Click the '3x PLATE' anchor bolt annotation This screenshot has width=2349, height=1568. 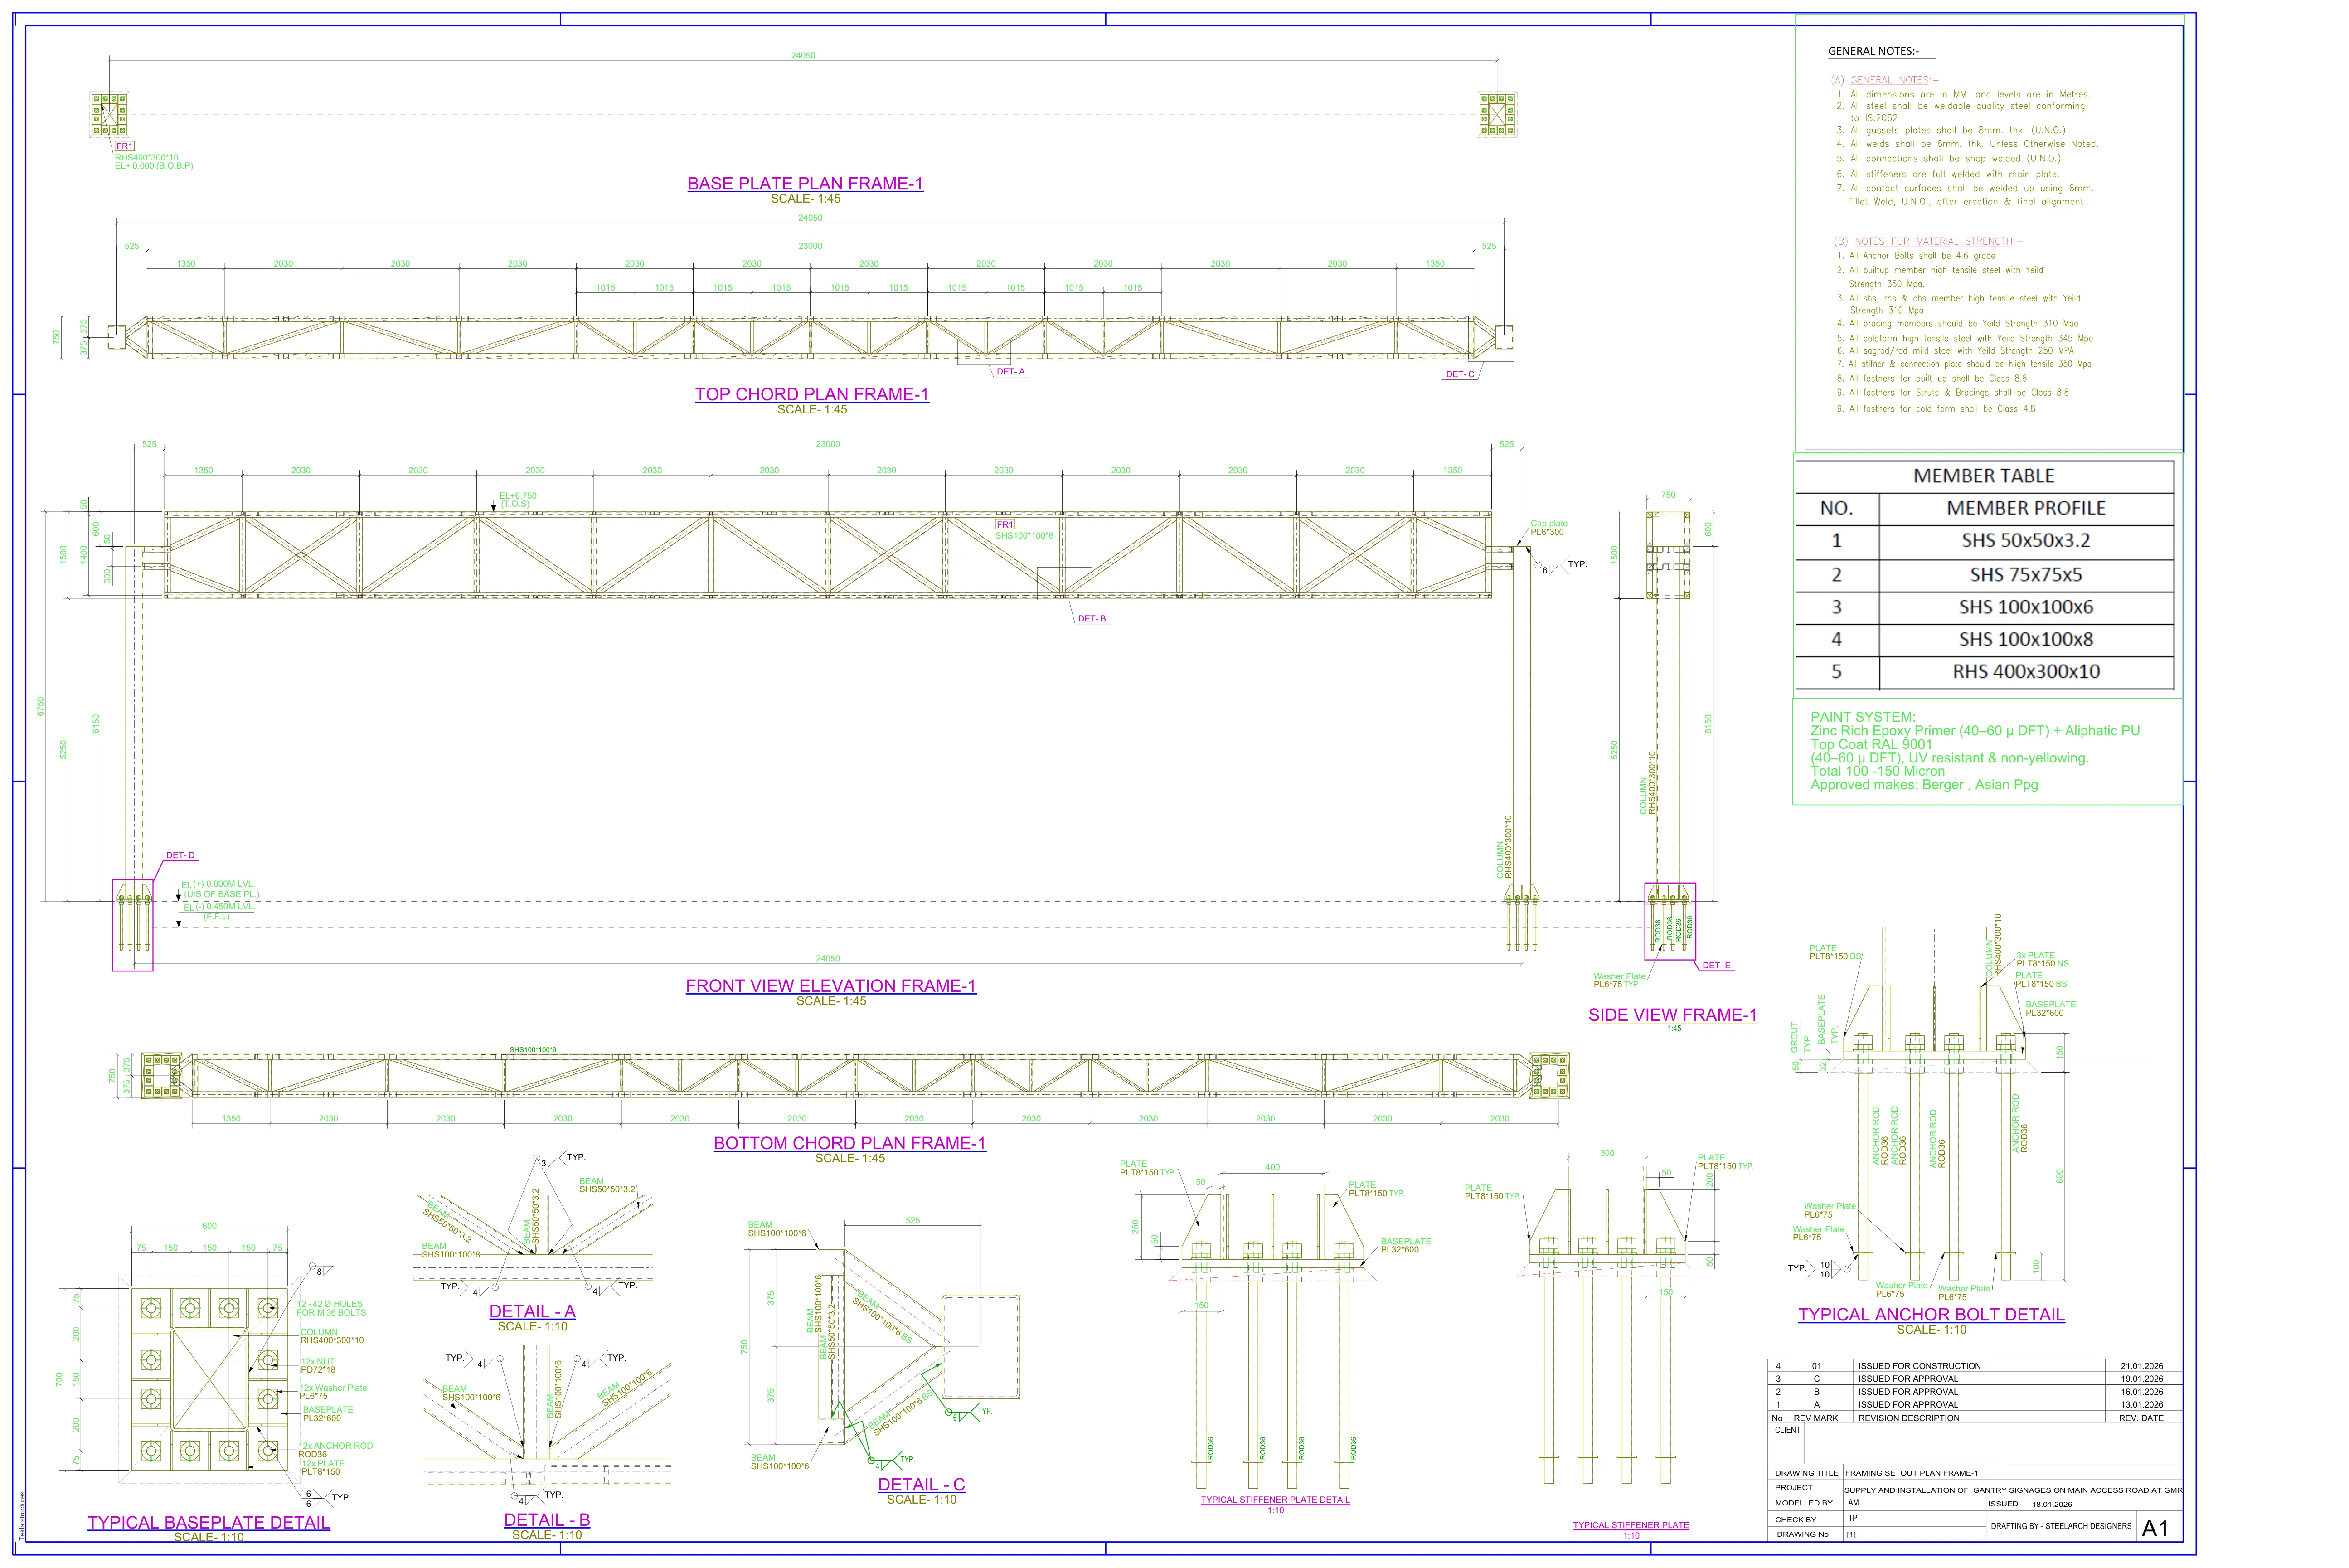coord(2036,956)
